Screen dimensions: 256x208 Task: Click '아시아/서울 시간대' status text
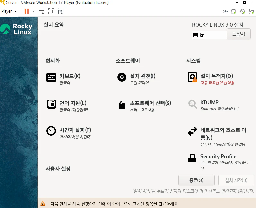click(x=75, y=137)
